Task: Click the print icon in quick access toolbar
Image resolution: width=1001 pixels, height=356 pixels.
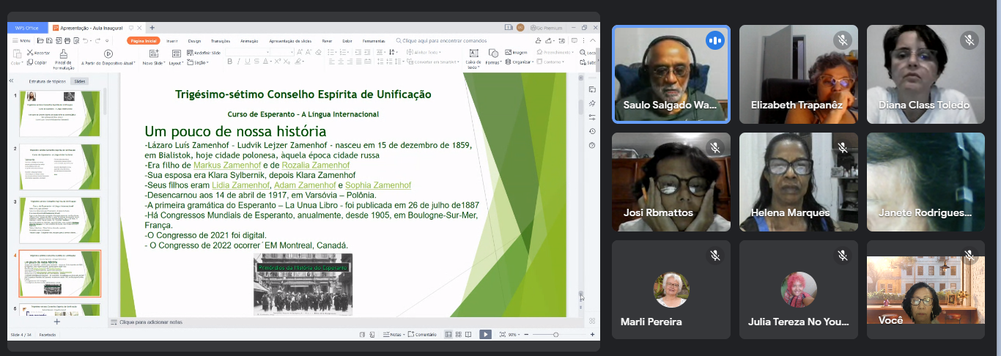Action: (x=67, y=40)
